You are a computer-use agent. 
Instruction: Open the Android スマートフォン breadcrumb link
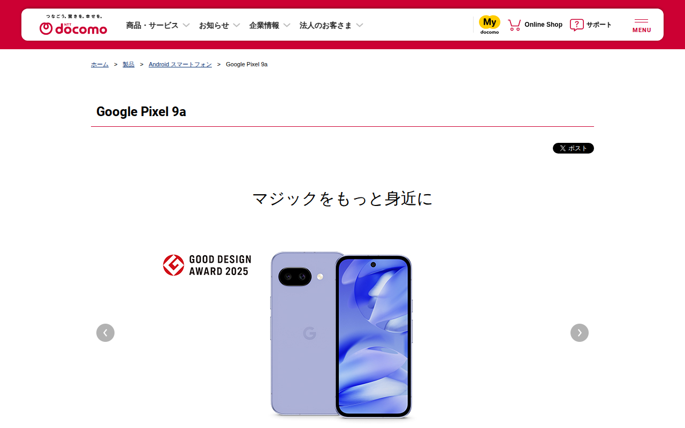click(180, 64)
